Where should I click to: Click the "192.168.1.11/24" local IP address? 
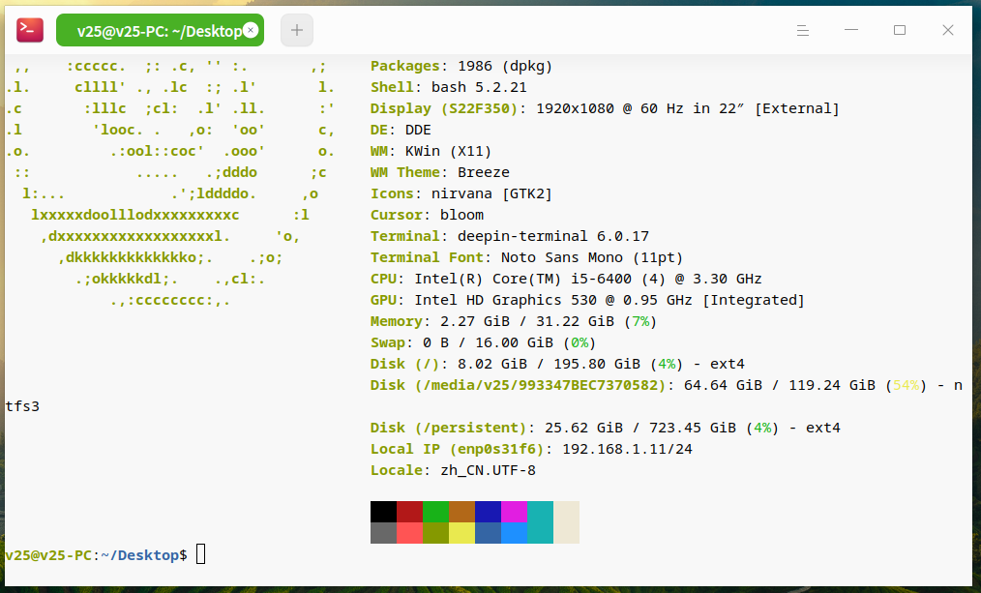click(627, 449)
